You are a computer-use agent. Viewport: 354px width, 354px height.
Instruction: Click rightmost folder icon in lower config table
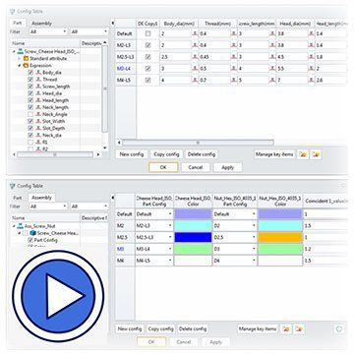pyautogui.click(x=299, y=328)
